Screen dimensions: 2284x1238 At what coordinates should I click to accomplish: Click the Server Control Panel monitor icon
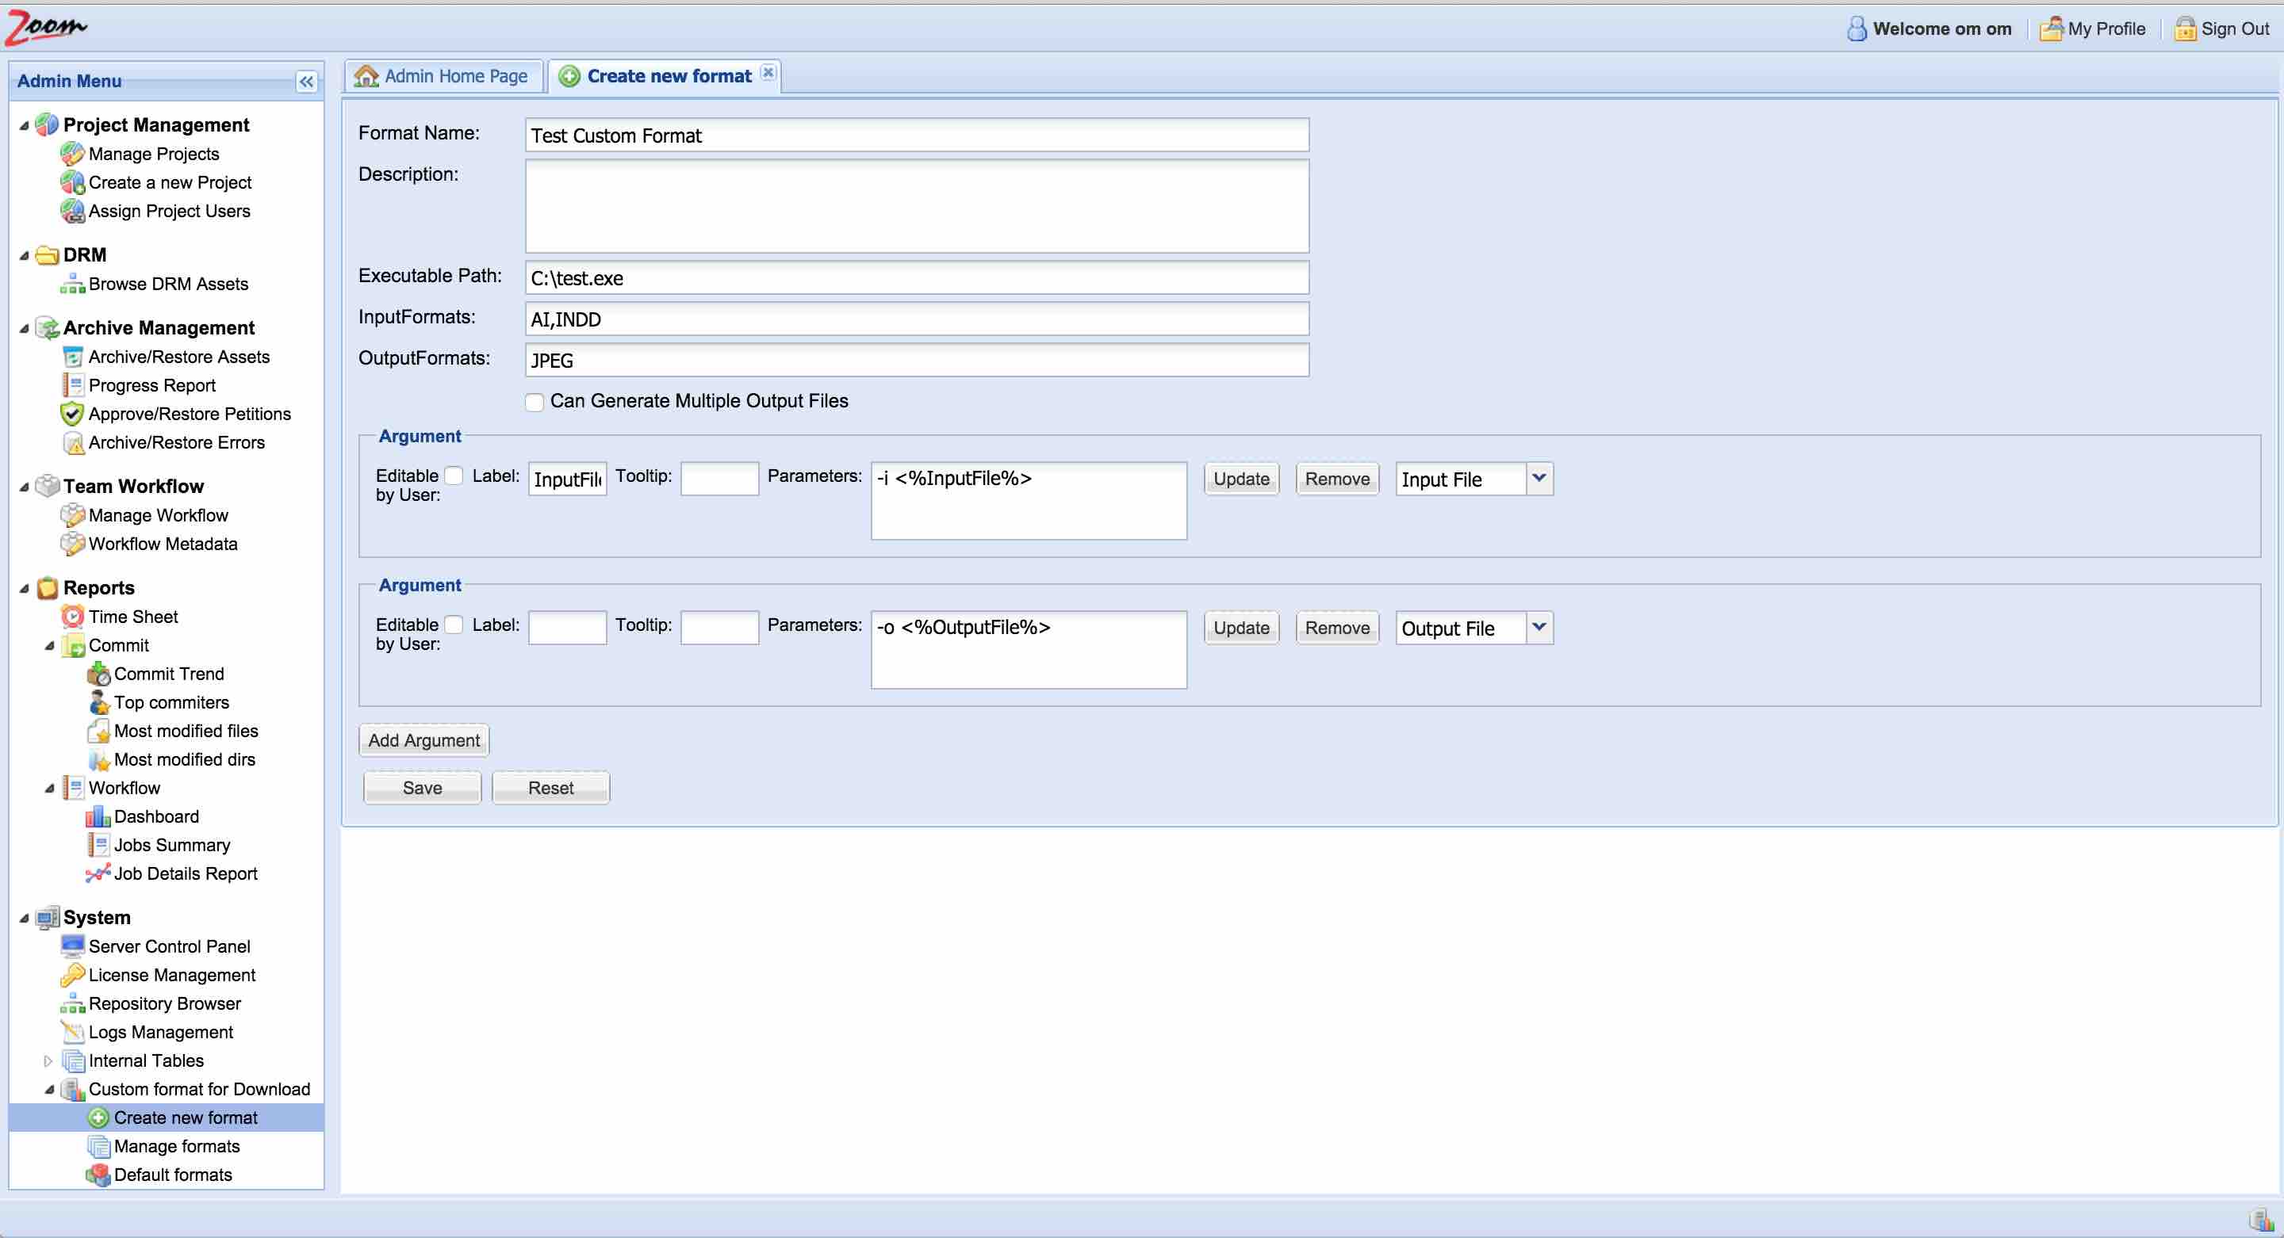72,946
